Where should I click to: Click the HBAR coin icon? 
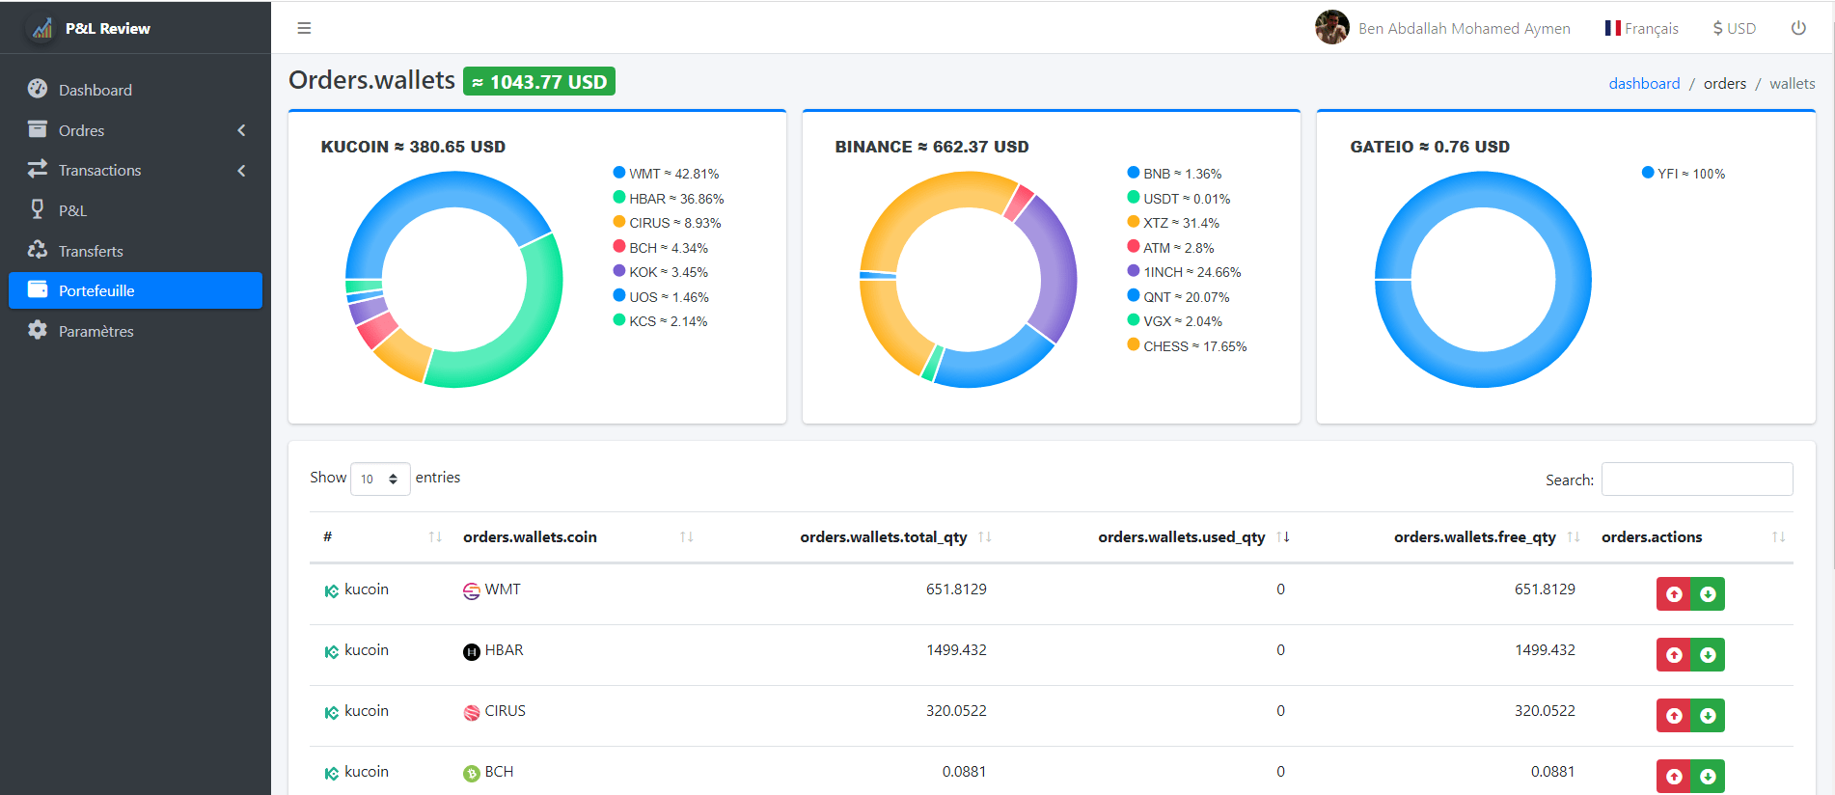tap(472, 652)
